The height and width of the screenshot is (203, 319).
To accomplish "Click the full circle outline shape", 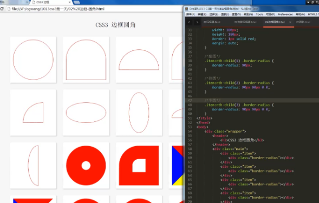I will [33, 60].
